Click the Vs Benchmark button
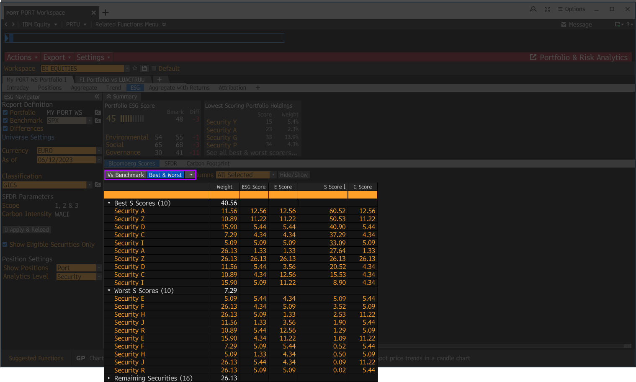The width and height of the screenshot is (636, 382). (x=126, y=175)
